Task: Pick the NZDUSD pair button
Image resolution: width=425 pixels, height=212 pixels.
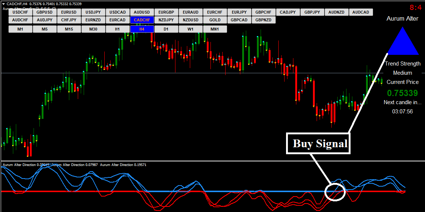Action: point(191,20)
